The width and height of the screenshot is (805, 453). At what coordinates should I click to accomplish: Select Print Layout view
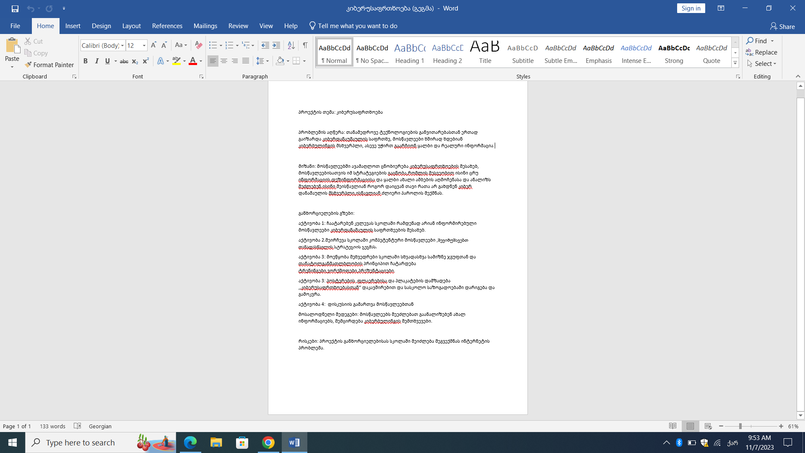pyautogui.click(x=691, y=426)
